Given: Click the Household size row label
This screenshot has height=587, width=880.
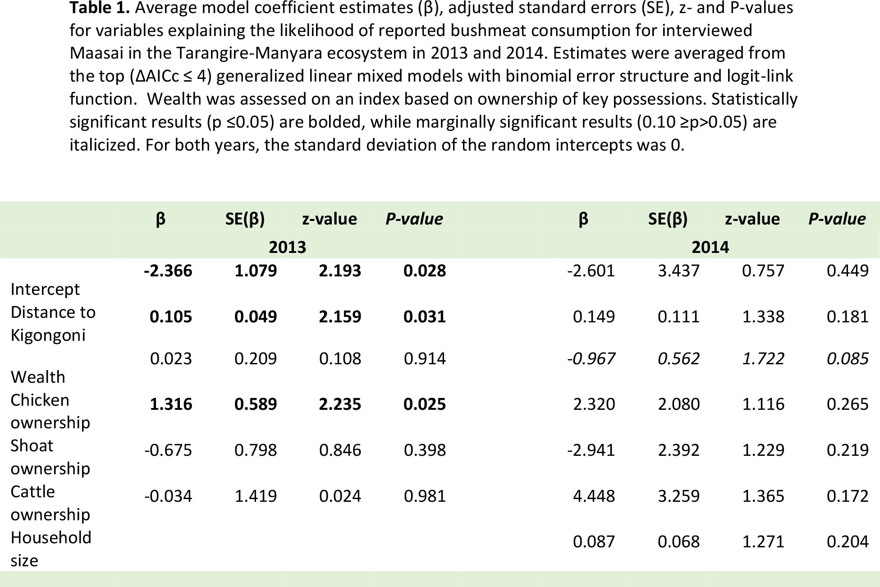Looking at the screenshot, I should click(x=50, y=549).
